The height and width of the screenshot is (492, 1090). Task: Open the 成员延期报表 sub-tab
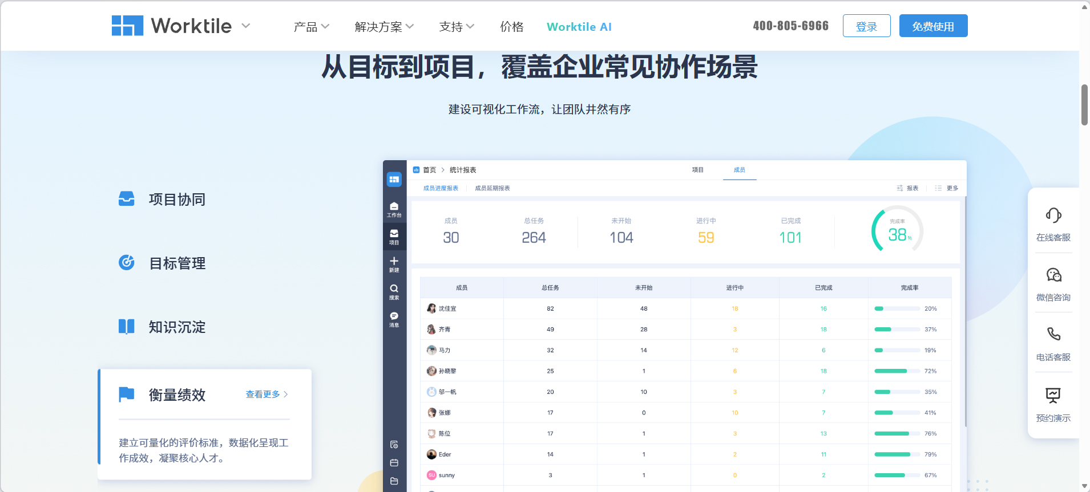coord(492,188)
